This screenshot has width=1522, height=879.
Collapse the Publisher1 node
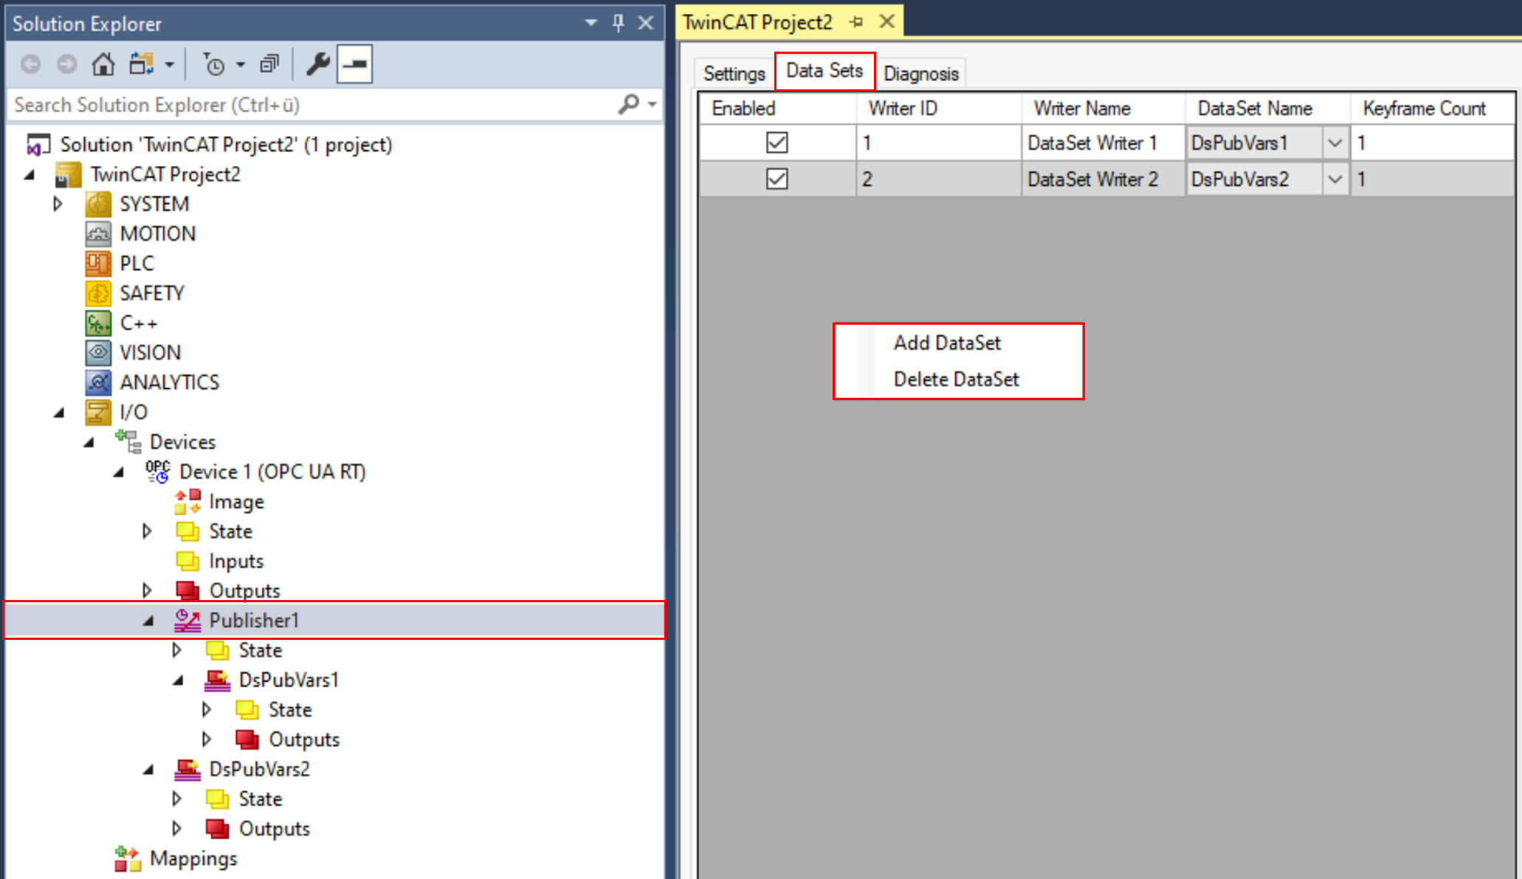coord(148,621)
